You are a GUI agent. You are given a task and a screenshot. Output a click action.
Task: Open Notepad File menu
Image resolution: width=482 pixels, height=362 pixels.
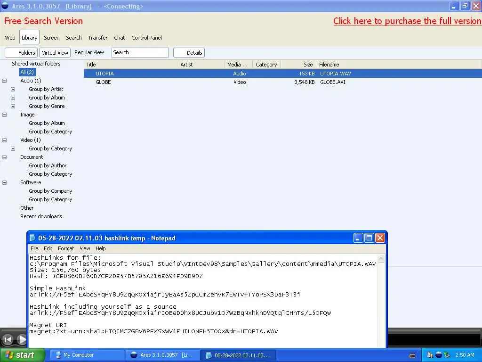click(34, 248)
